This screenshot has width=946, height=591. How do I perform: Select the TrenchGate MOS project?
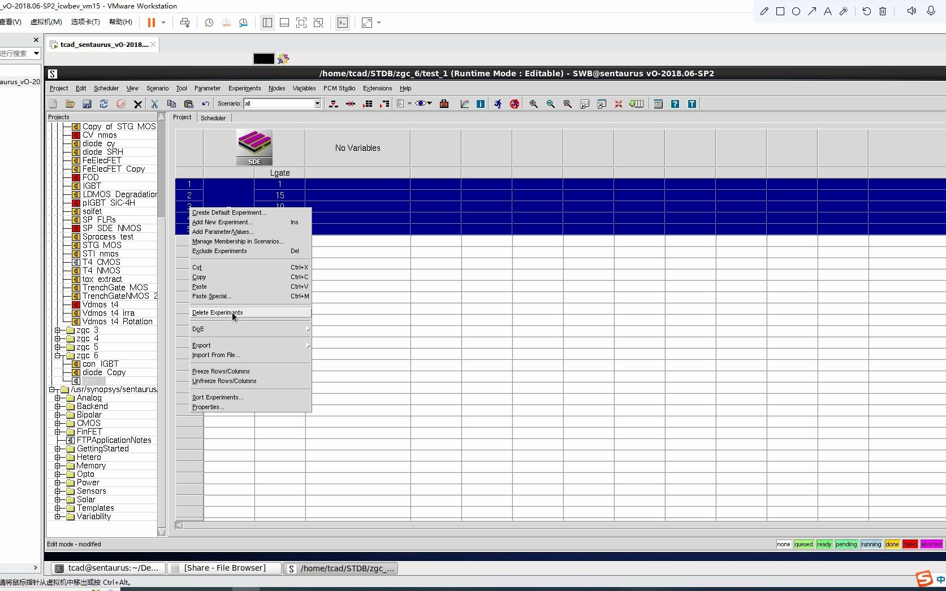(115, 288)
